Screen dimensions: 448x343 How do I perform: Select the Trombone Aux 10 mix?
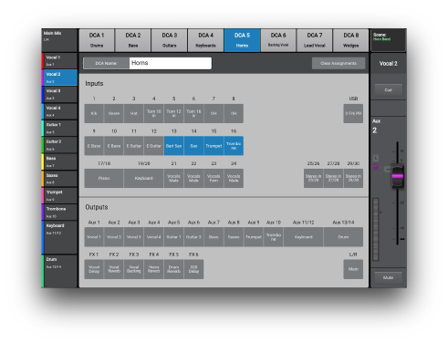[59, 213]
